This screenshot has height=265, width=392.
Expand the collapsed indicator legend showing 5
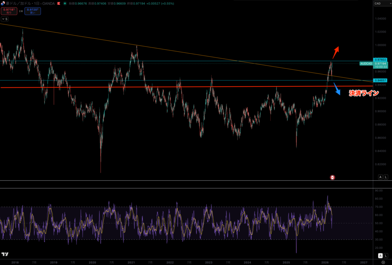point(4,19)
